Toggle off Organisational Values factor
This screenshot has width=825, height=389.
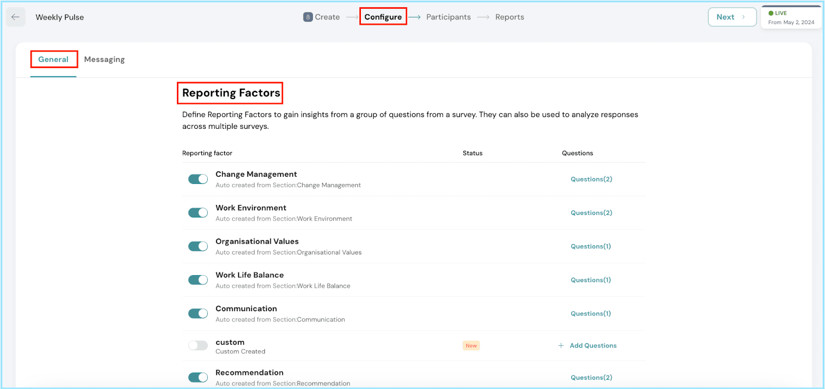[198, 246]
